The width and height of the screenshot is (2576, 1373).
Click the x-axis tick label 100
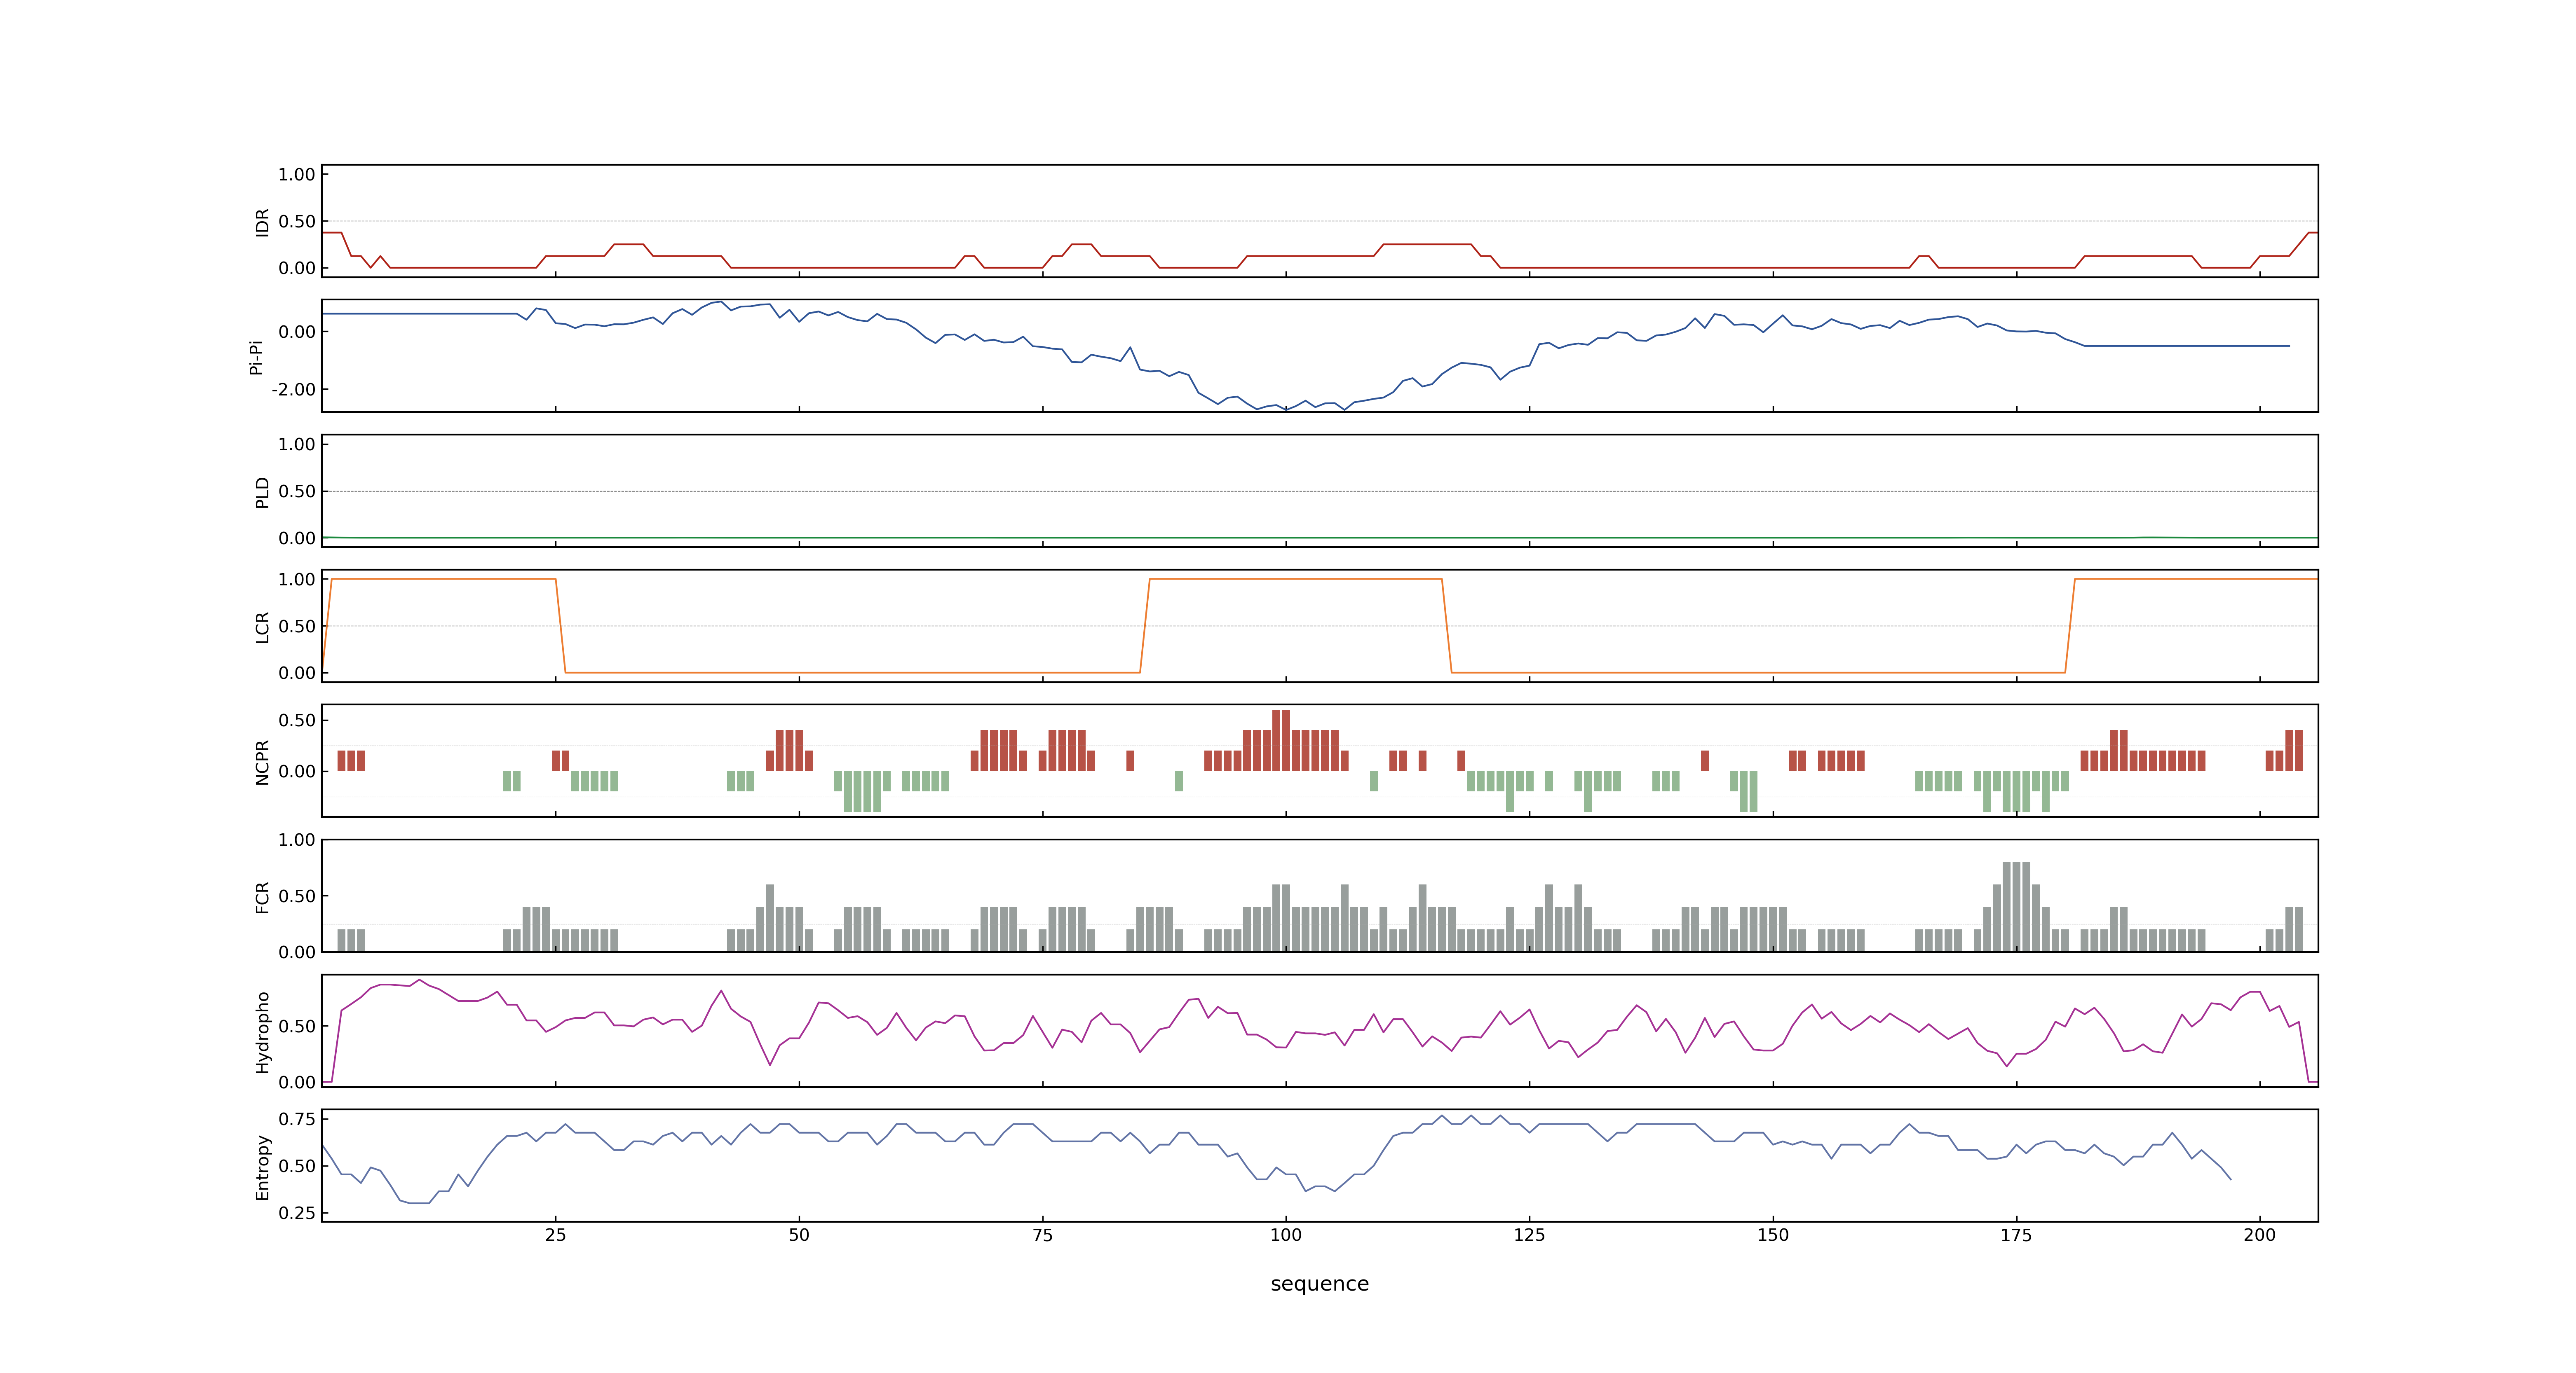point(1286,1235)
